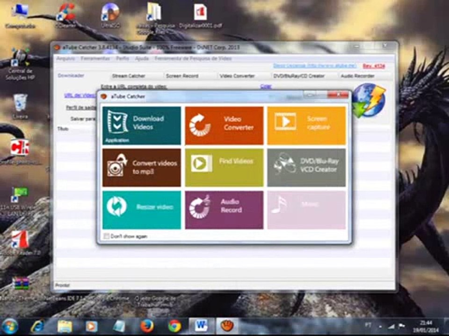
Task: Open Central de Soluções HP shortcut
Action: tap(20, 64)
